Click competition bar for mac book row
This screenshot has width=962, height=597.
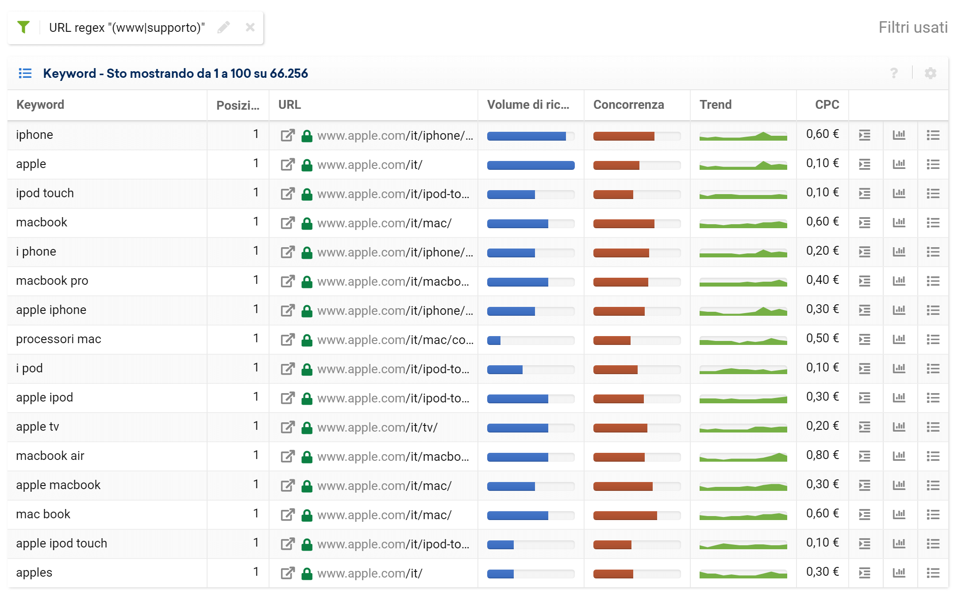point(637,516)
